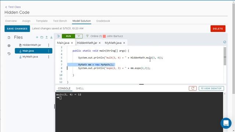
Task: Click the VIEW DESKTOP button
Action: coord(211,88)
